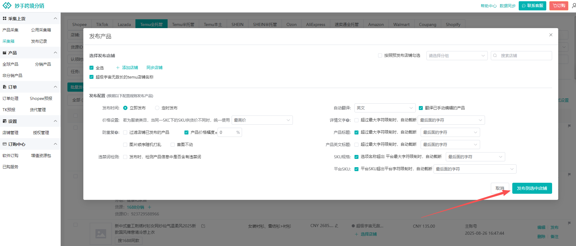Click the plus icon for 添加店铺

118,68
